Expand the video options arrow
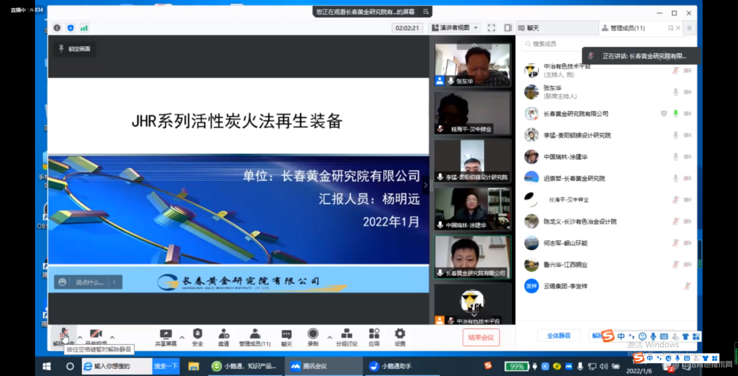 click(112, 336)
